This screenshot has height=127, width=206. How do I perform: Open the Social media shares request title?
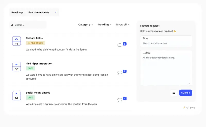coord(38,93)
